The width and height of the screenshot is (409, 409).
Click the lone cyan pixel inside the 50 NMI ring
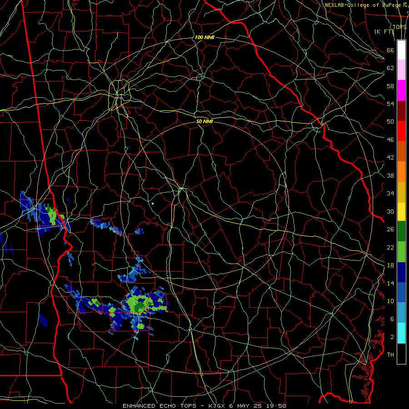(x=153, y=204)
